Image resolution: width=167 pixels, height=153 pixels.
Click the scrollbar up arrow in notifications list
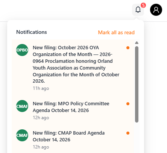[x=137, y=43]
